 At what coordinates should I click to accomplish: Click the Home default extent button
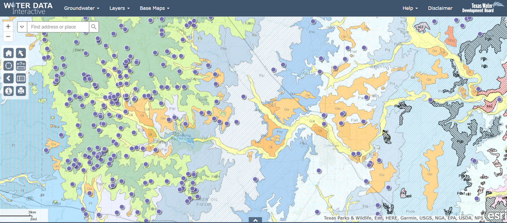coord(9,53)
